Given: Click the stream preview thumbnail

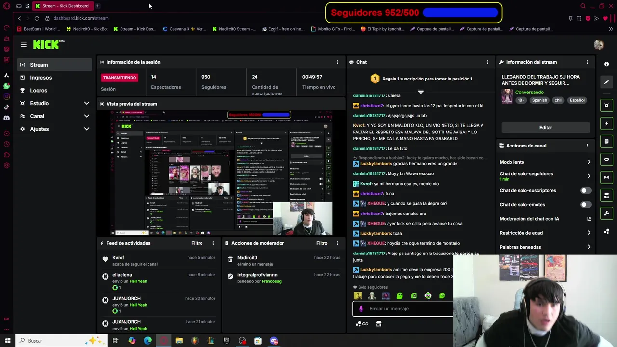Looking at the screenshot, I should pyautogui.click(x=221, y=173).
